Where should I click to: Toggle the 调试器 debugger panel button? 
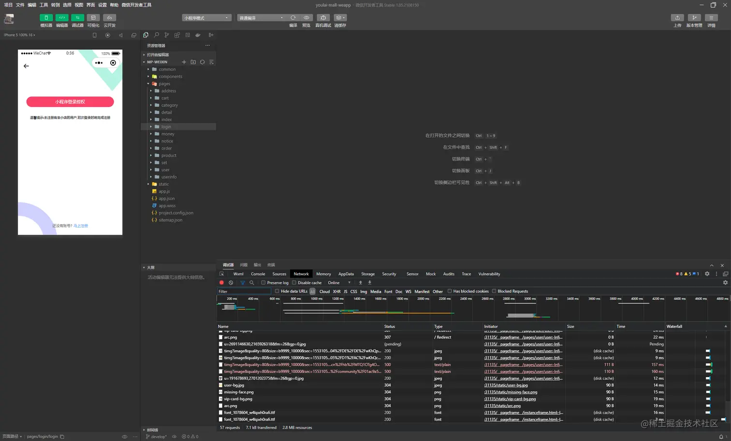click(77, 18)
